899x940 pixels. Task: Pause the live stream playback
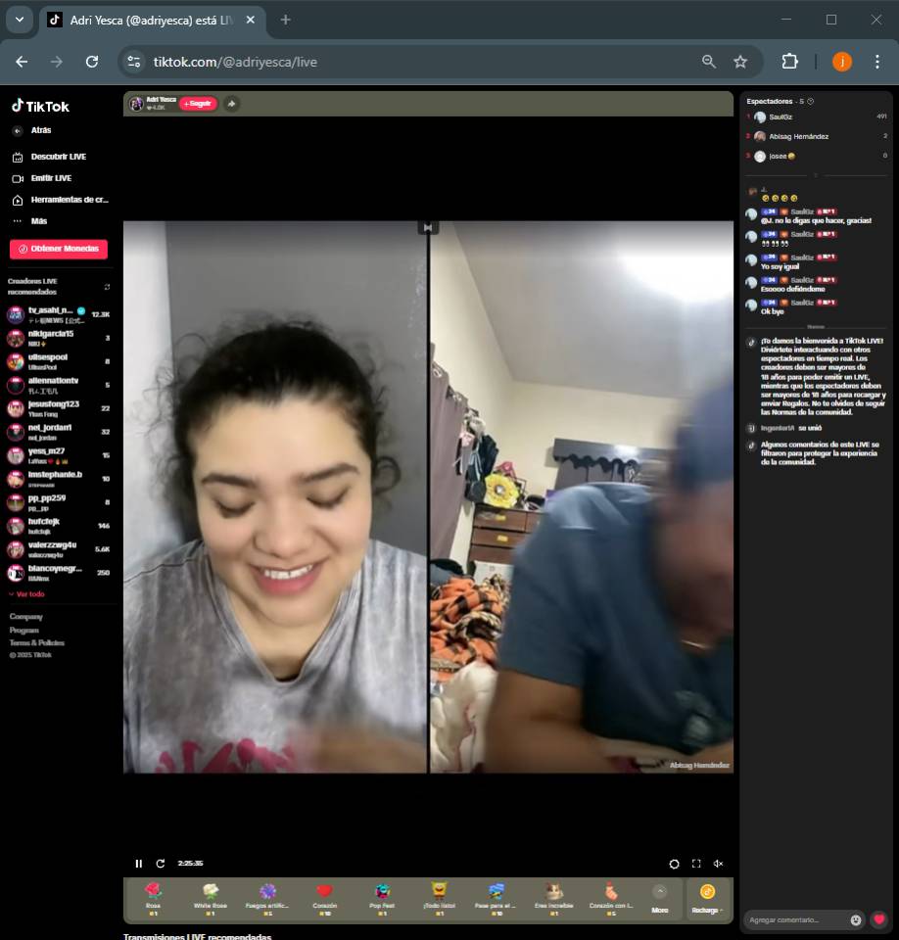[x=138, y=864]
